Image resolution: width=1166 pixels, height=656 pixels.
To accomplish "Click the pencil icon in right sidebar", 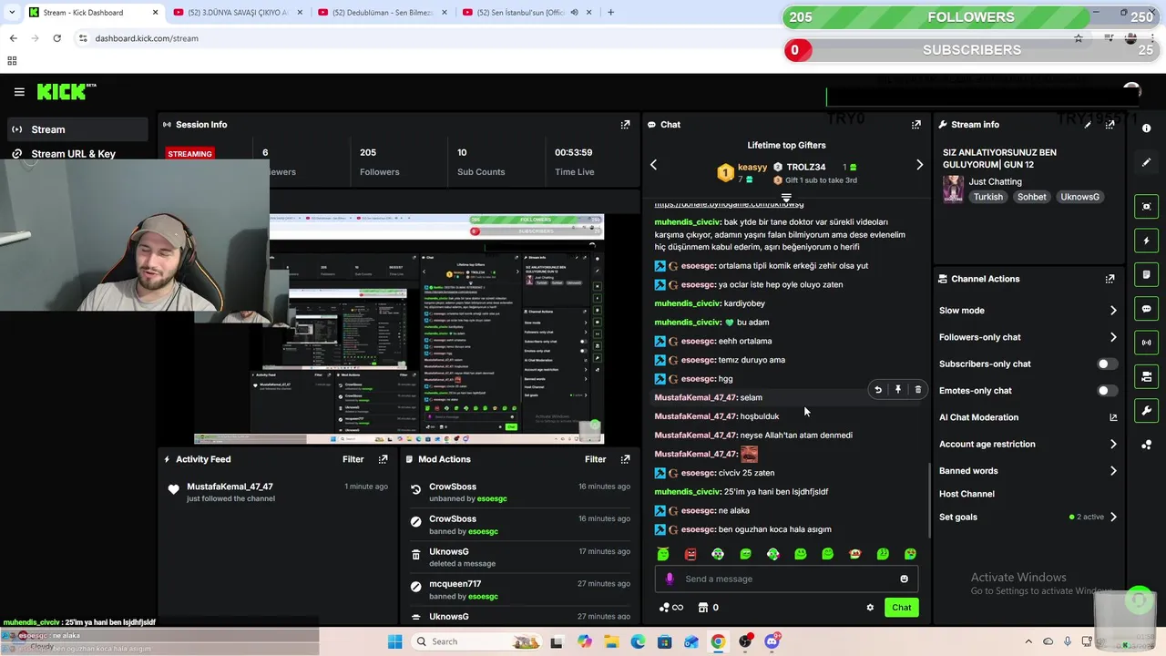I will 1146,162.
